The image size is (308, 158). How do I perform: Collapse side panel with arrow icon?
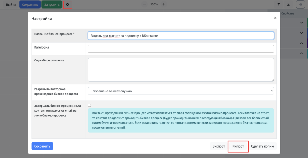300,4
